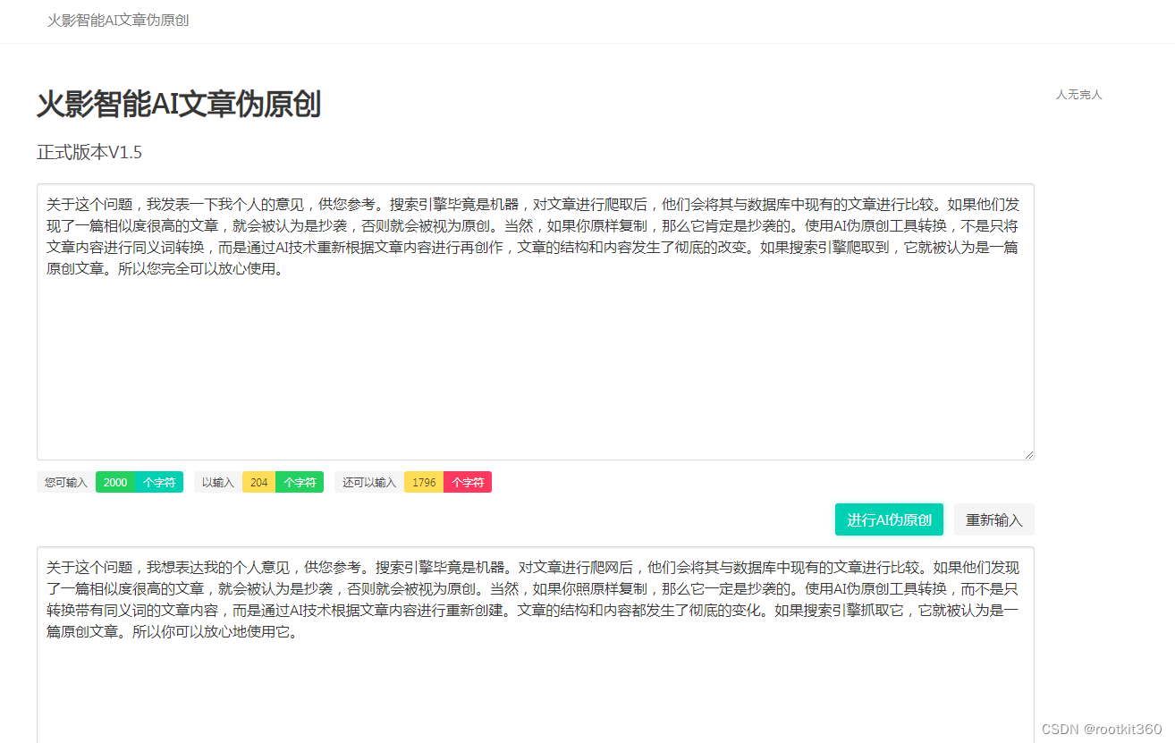This screenshot has width=1175, height=743.
Task: Grab the upper text area resize handle
Action: coord(1028,454)
